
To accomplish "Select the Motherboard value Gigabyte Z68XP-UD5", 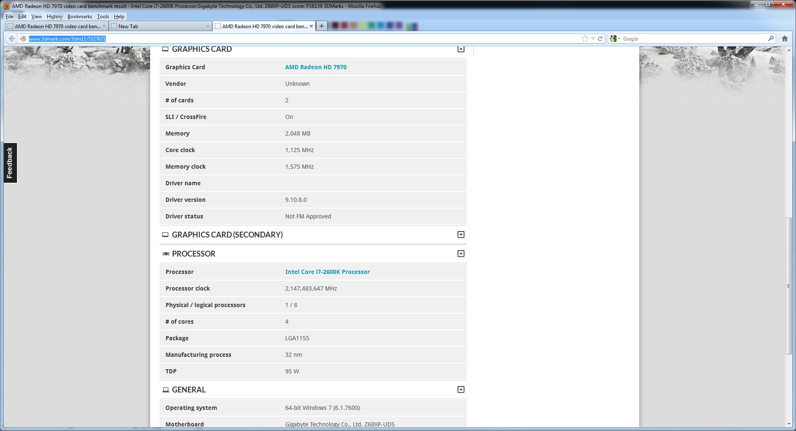I will 340,424.
